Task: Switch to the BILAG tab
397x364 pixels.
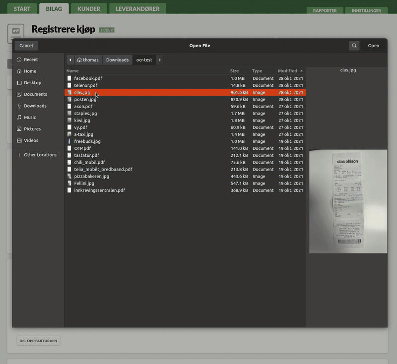Action: coord(54,9)
